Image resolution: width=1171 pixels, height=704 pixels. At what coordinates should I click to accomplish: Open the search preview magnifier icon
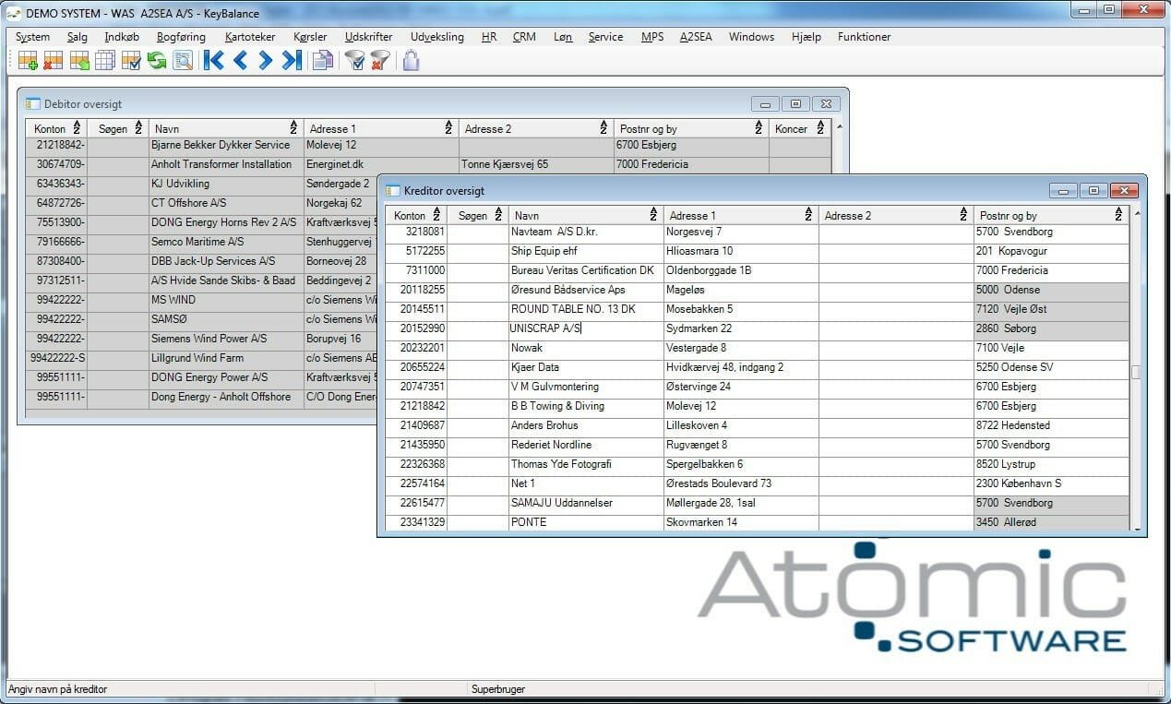coord(183,59)
